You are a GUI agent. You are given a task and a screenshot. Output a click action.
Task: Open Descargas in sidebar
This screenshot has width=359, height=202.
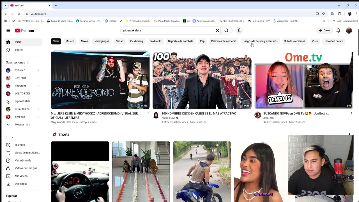point(23,184)
